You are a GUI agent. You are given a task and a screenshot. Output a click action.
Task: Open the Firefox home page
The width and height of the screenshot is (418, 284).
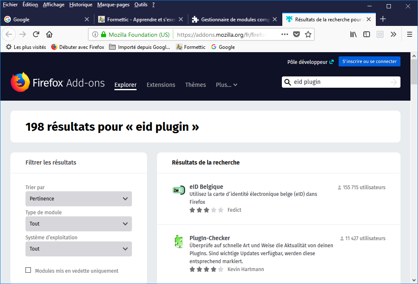tap(49, 34)
